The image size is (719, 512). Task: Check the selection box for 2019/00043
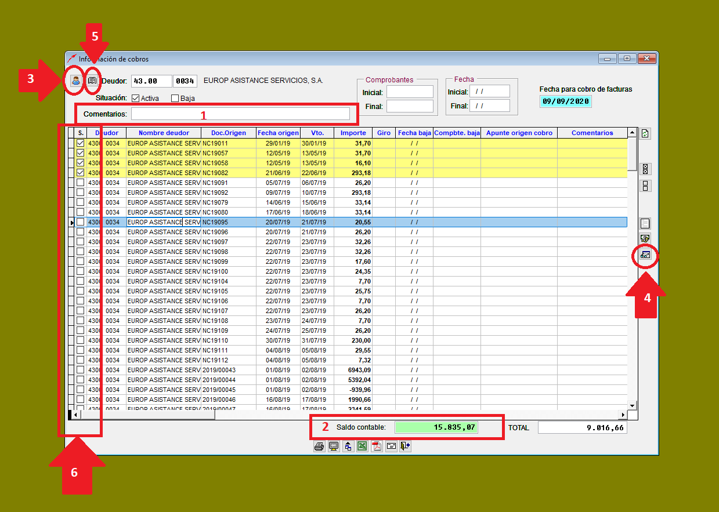tap(81, 370)
